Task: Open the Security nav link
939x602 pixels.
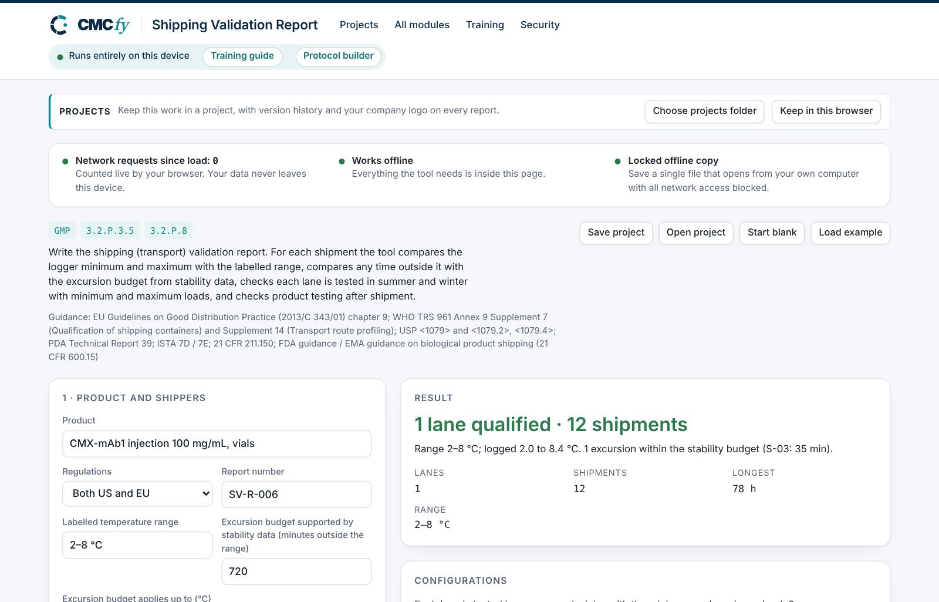Action: [540, 25]
